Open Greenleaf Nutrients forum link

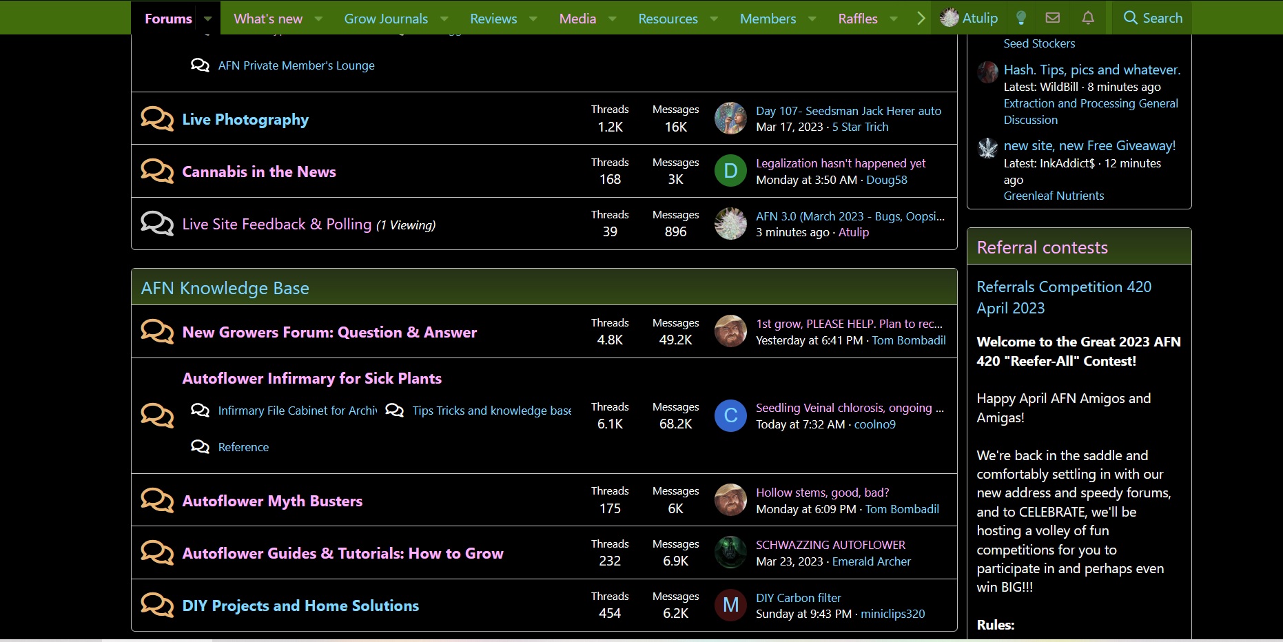pos(1054,196)
